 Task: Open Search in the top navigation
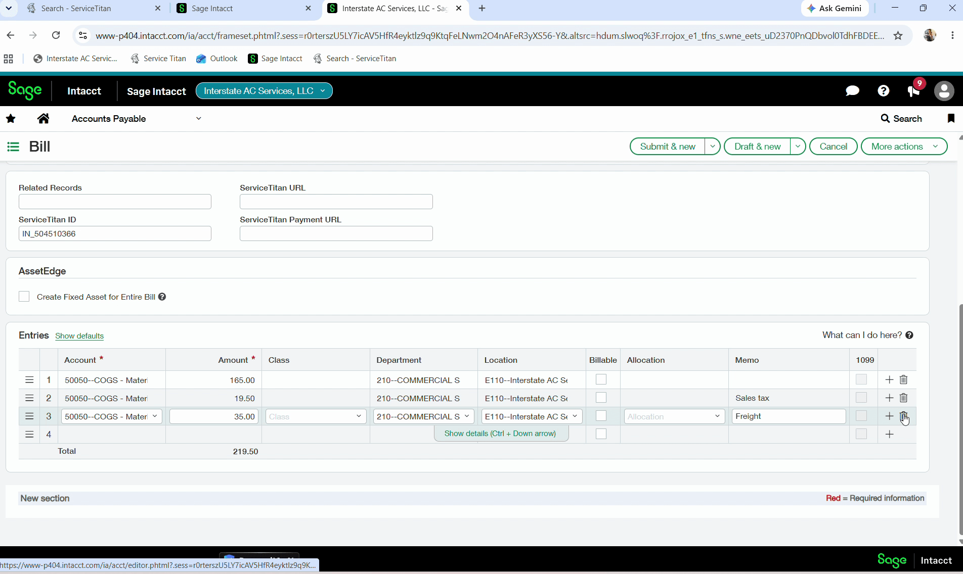point(901,119)
